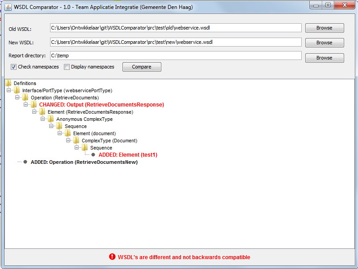
Task: Click Browse next to Old WSDL
Action: 324,28
